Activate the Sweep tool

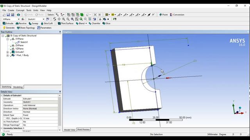34,23
